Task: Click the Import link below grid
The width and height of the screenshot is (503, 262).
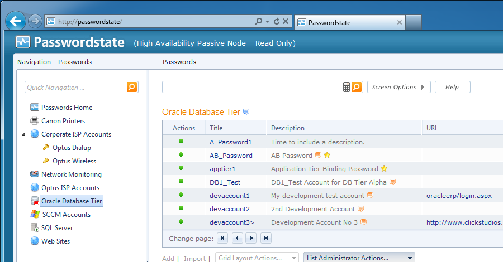Action: pyautogui.click(x=194, y=259)
